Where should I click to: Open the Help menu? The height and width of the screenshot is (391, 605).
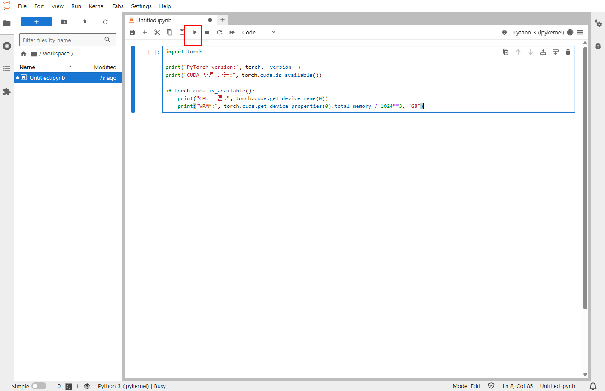click(x=165, y=6)
